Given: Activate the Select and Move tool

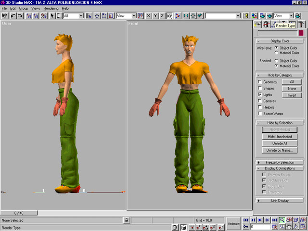Looking at the screenshot, I should (97, 16).
